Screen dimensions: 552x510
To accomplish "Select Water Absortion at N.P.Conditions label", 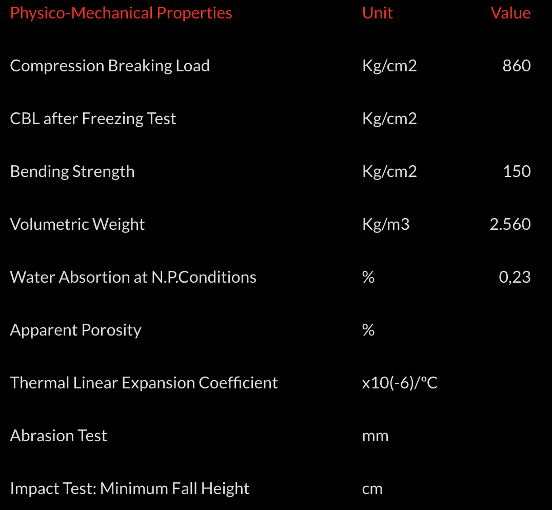I will click(133, 277).
